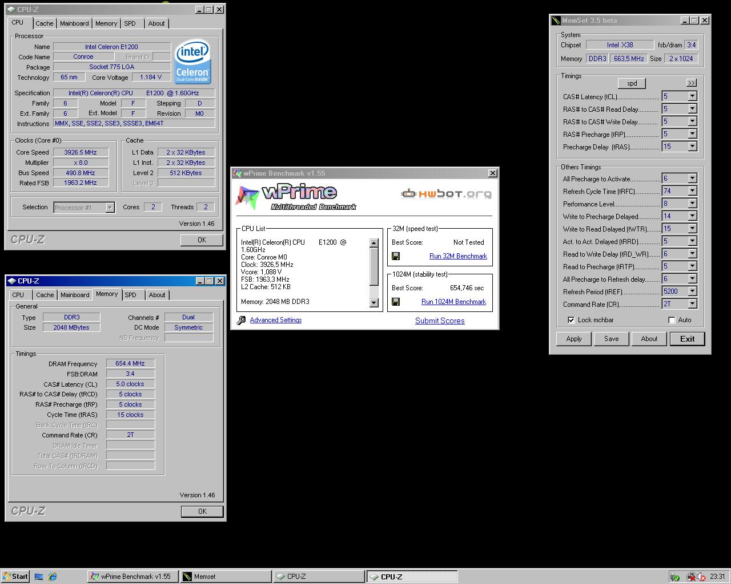Image resolution: width=731 pixels, height=584 pixels.
Task: Click the MemSet title bar icon
Action: coord(556,21)
